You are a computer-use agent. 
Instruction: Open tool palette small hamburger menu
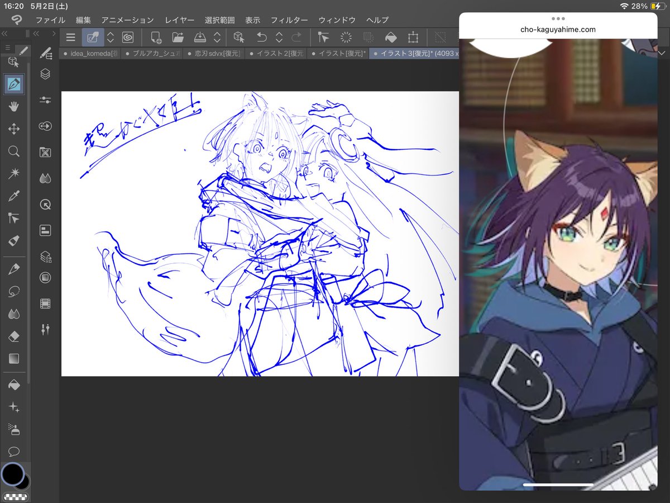pos(8,48)
